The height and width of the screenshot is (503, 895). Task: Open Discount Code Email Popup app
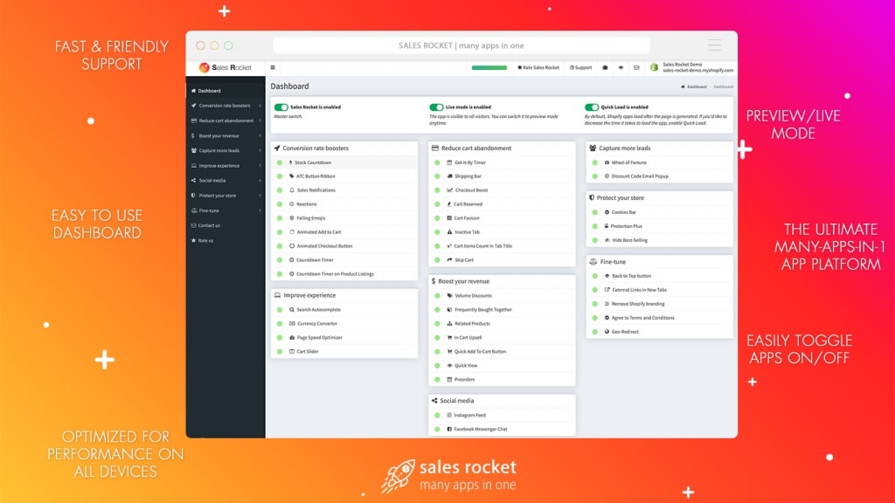point(640,176)
